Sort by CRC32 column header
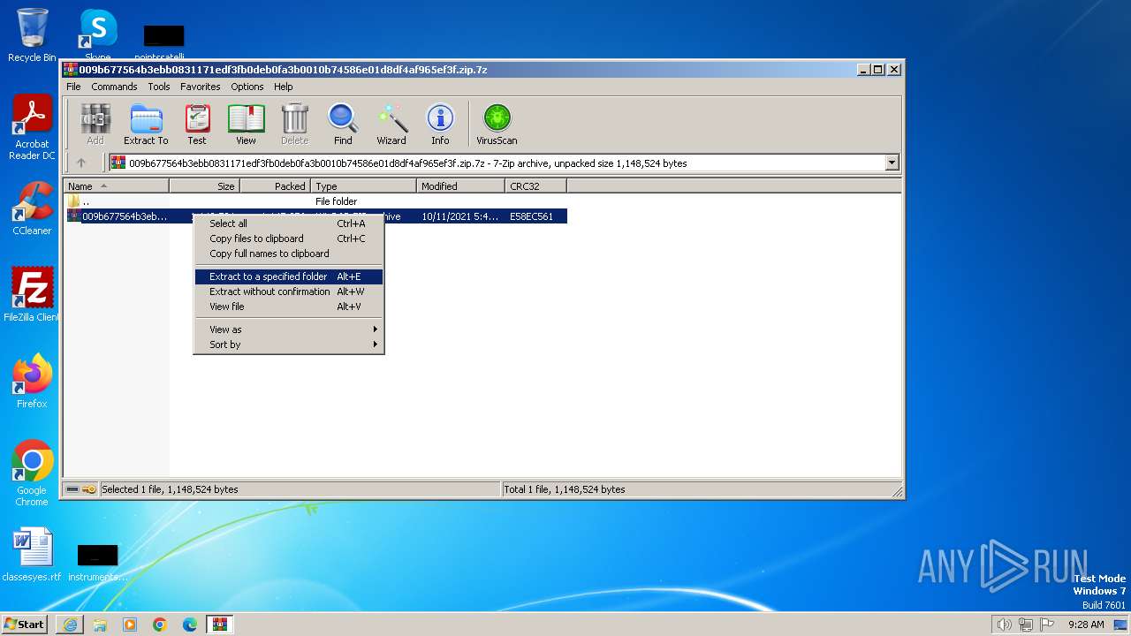 pyautogui.click(x=535, y=186)
